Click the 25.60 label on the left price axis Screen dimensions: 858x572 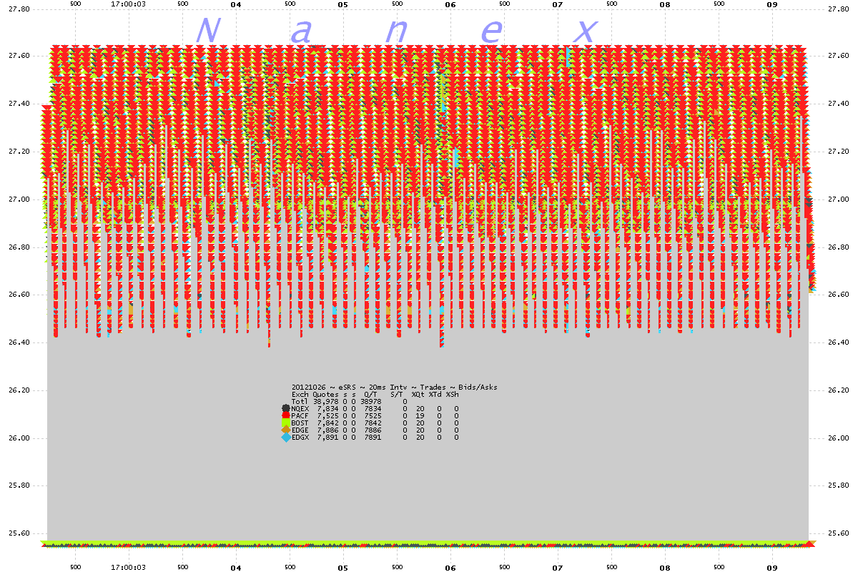19,534
